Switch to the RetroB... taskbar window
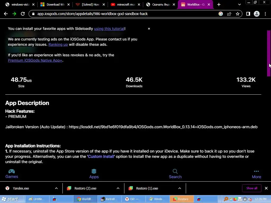This screenshot has height=203, width=271. [109, 199]
